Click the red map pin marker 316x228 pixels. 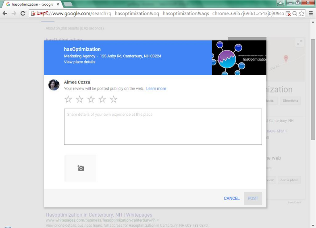tap(286, 59)
